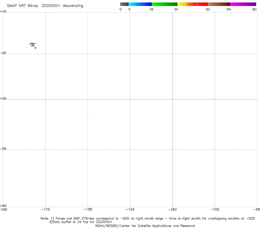Click the colorbar label "5"

(129, 9)
